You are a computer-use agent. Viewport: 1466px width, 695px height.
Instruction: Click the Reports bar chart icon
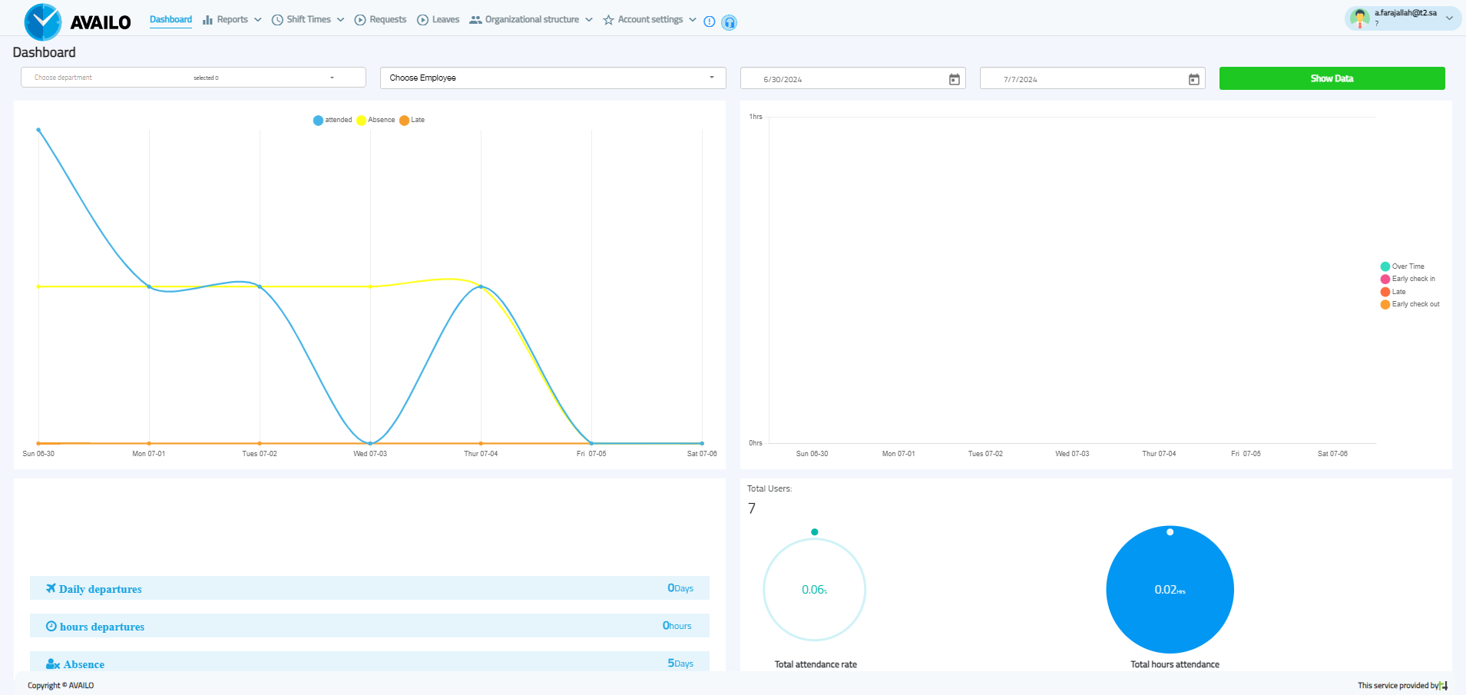(207, 20)
